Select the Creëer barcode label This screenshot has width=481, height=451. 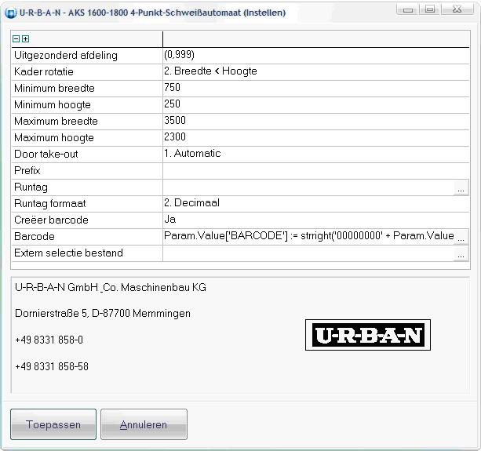(x=51, y=220)
